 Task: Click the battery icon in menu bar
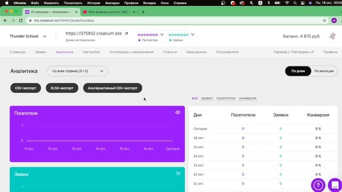point(277,3)
